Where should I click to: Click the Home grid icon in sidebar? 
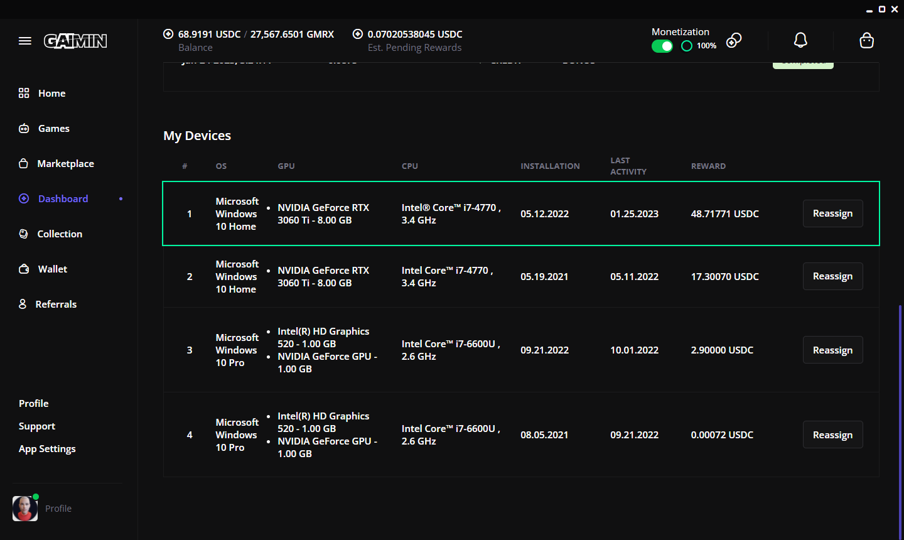coord(24,93)
